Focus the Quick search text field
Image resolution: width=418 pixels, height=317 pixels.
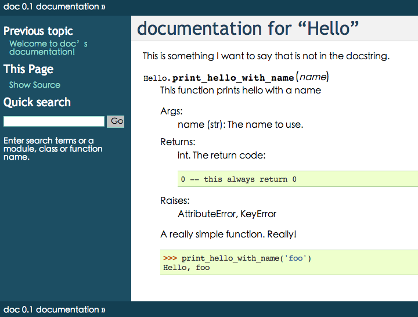coord(54,121)
